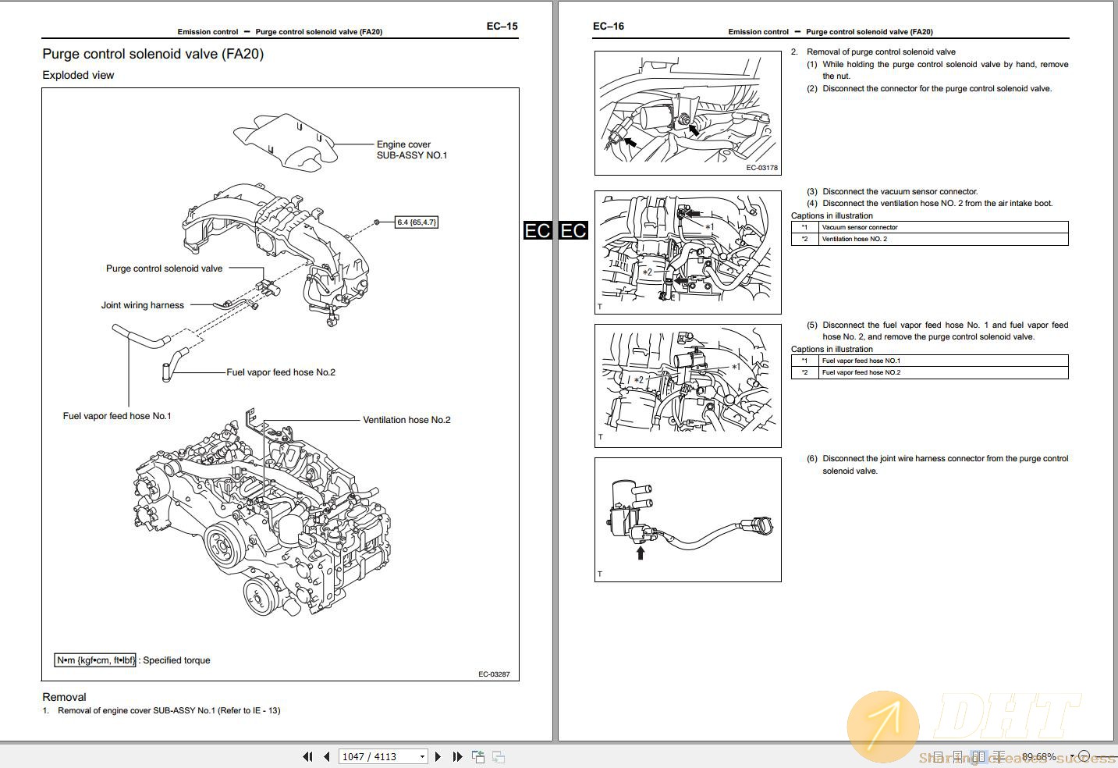The height and width of the screenshot is (768, 1118).
Task: Click the right-page black EC section tab
Action: pos(573,230)
